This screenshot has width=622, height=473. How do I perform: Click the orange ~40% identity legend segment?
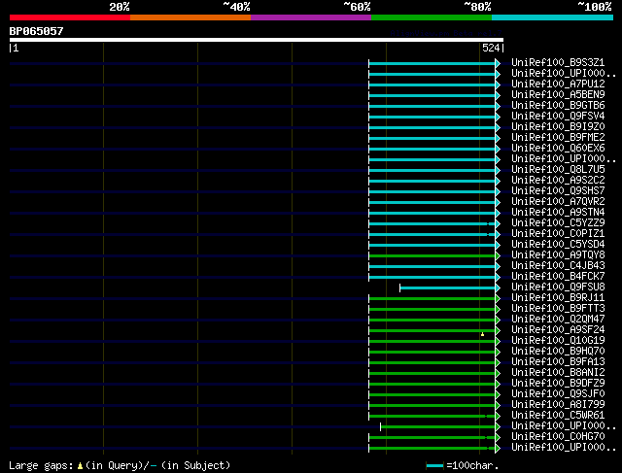pyautogui.click(x=190, y=17)
